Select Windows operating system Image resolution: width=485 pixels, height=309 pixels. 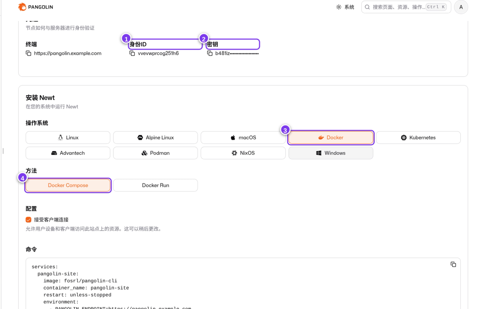(331, 153)
